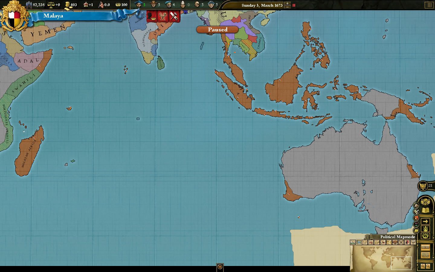Toggle the scroll and quill round filter
Image resolution: width=435 pixels, height=272 pixels.
tap(416, 212)
